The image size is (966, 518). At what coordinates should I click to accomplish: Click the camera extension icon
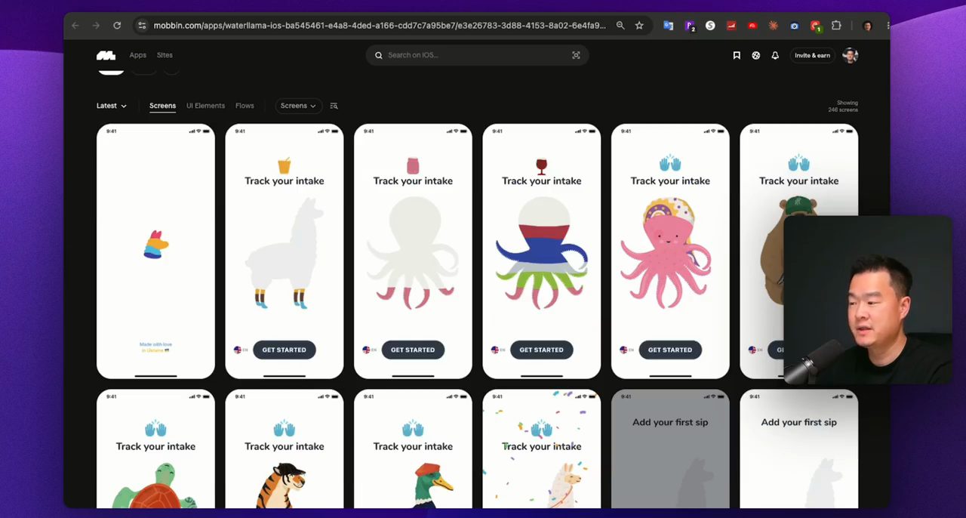pyautogui.click(x=795, y=26)
